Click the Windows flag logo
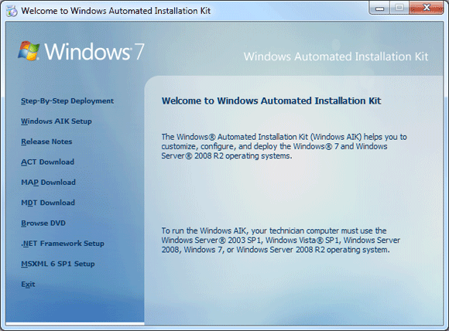Screen dimensions: 449x331 pyautogui.click(x=29, y=51)
